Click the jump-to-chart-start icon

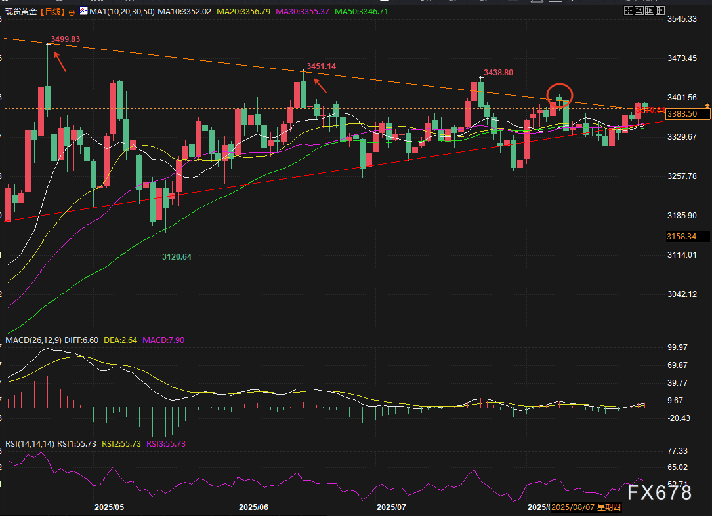pyautogui.click(x=639, y=11)
